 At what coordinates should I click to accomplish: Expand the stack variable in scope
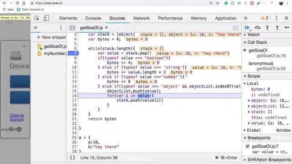point(249,112)
